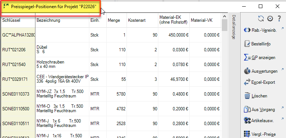The width and height of the screenshot is (286, 138).
Task: Open Auswertungen pie chart reports
Action: point(261,71)
